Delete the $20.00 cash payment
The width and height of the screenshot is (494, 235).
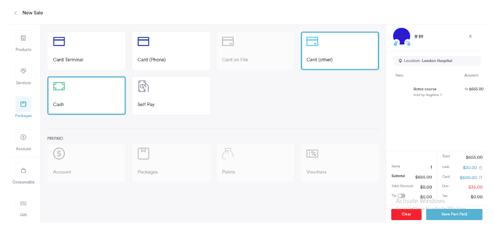(x=481, y=167)
